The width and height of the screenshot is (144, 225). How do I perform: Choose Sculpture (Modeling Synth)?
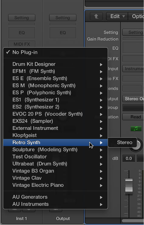click(56, 150)
